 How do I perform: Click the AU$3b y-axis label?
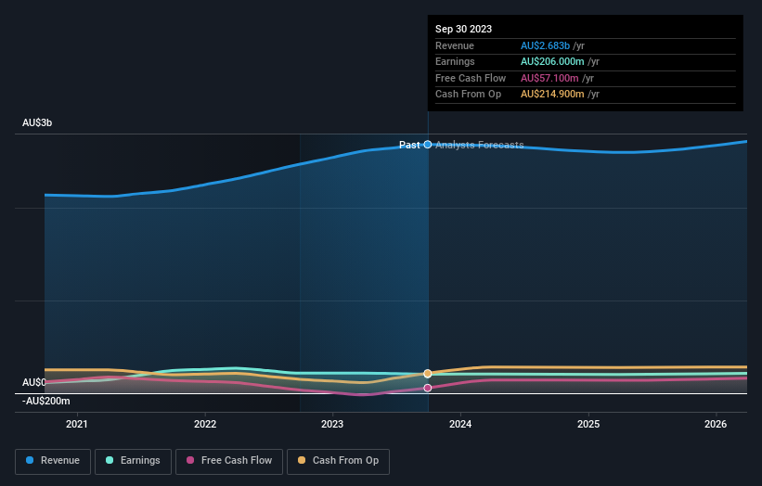37,122
